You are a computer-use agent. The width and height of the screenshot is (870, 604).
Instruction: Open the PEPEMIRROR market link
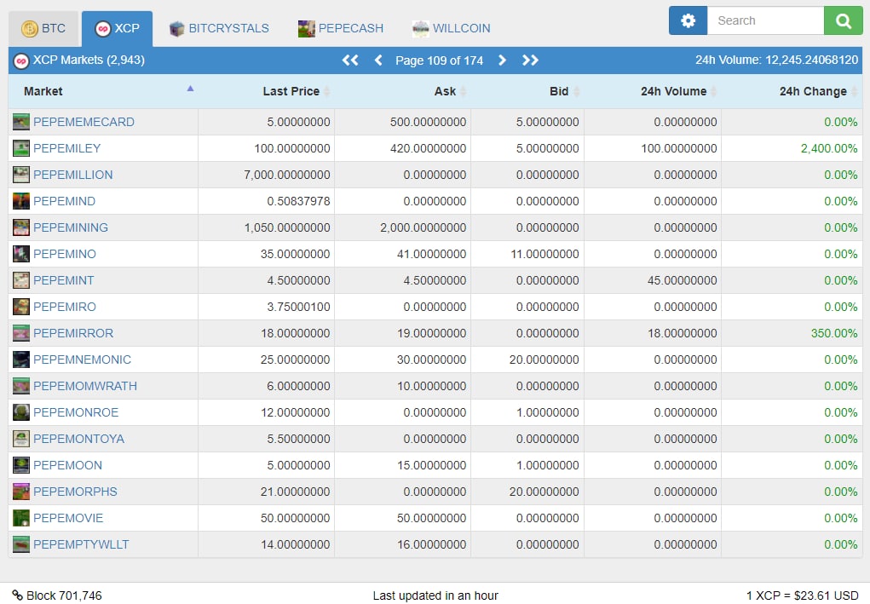tap(73, 333)
